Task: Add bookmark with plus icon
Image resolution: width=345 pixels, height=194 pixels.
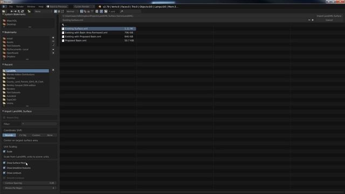Action: [x=53, y=38]
